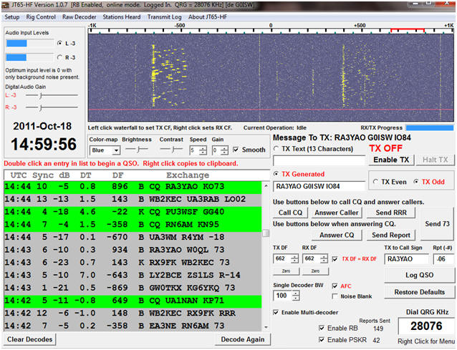Click the decode list scrollbar thumb
The width and height of the screenshot is (457, 350).
point(266,233)
